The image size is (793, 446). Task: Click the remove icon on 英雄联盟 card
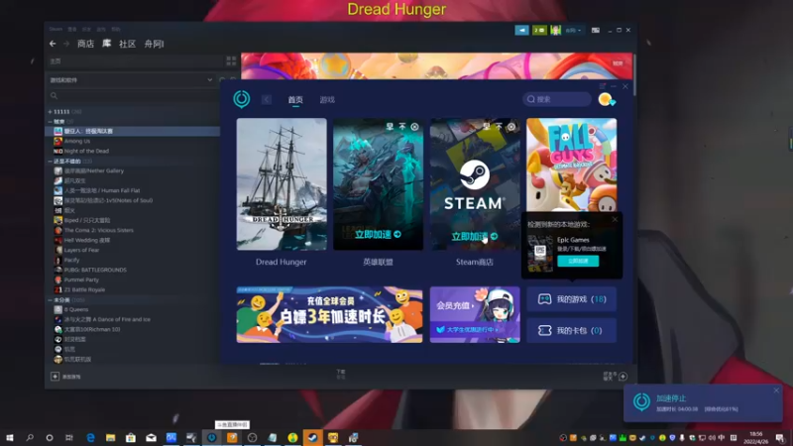[414, 127]
